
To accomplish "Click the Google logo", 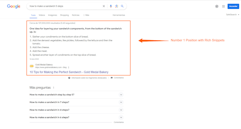I will pos(13,6).
